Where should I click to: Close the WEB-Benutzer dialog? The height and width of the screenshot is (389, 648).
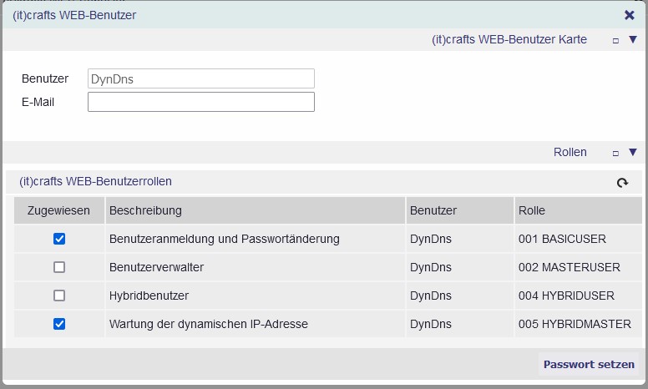630,15
